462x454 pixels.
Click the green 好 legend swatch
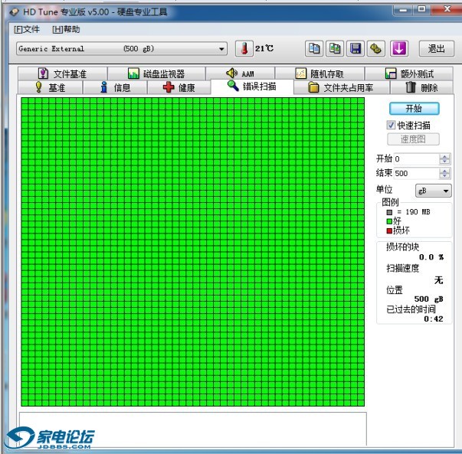tap(389, 221)
